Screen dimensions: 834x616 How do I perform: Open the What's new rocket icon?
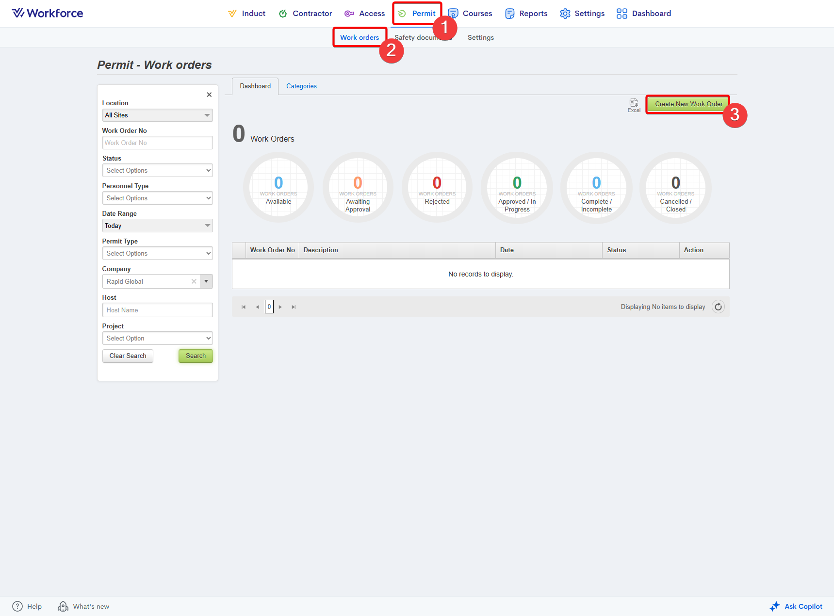(x=63, y=606)
